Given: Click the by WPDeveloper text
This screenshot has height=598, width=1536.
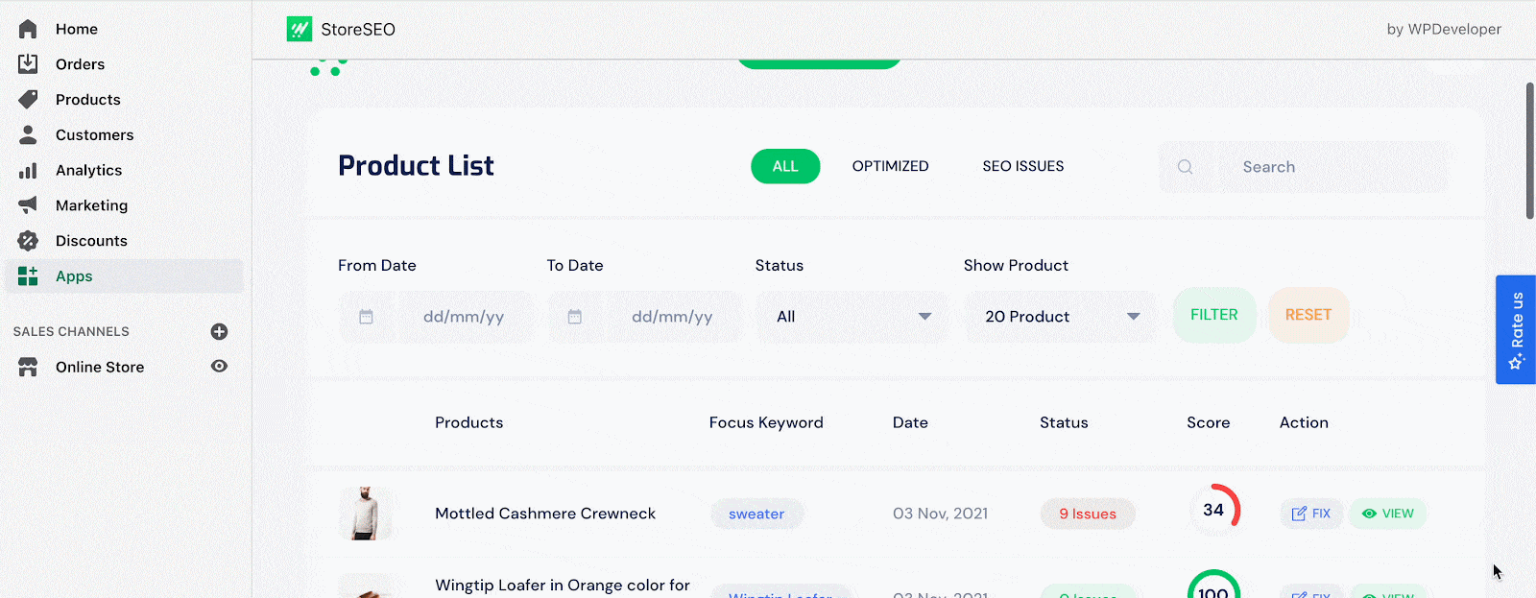Looking at the screenshot, I should tap(1444, 29).
